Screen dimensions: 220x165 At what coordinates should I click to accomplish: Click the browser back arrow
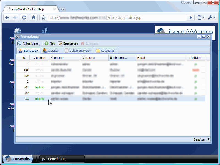point(7,18)
